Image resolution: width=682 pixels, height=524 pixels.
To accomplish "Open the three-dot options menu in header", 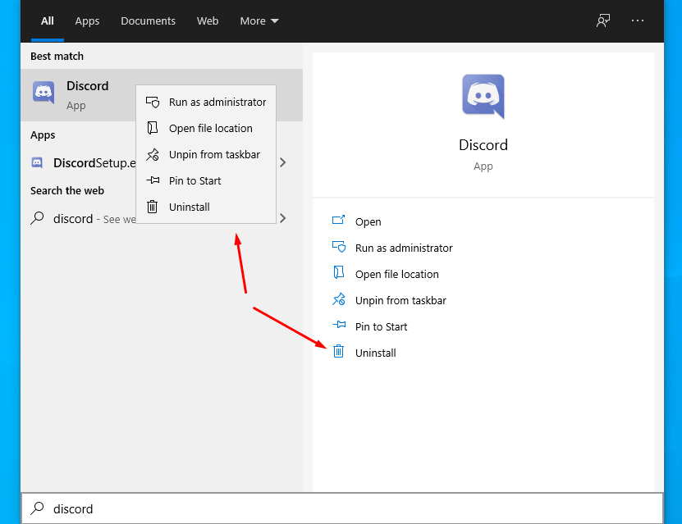I will (638, 21).
